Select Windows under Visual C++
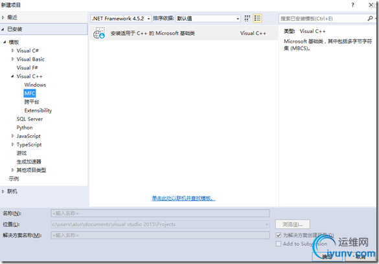Viewport: 379px width, 264px height. pos(35,85)
